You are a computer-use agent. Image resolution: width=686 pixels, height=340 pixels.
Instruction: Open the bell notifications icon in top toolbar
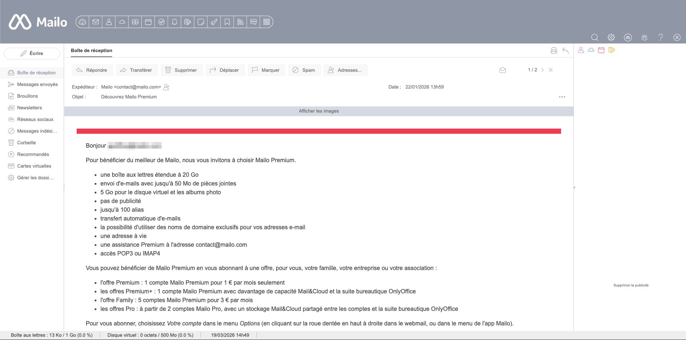tap(175, 22)
